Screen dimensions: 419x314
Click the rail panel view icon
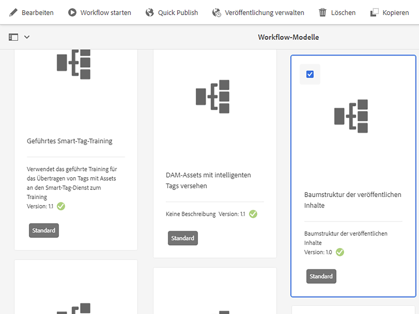point(13,37)
